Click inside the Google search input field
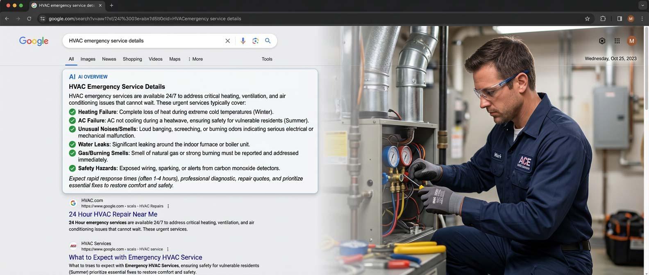The height and width of the screenshot is (275, 649). pos(143,41)
